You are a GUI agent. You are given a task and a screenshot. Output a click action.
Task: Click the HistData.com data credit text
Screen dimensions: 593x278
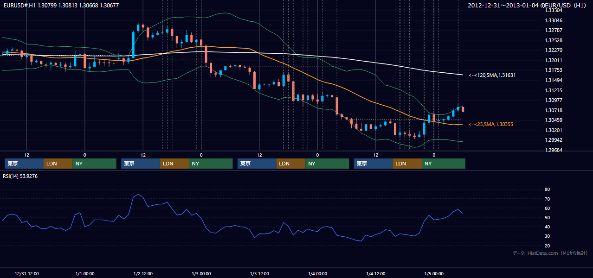(550, 253)
